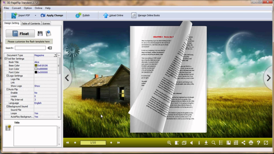Click the share icon
Viewport: 274px width, 154px height.
coord(243,143)
